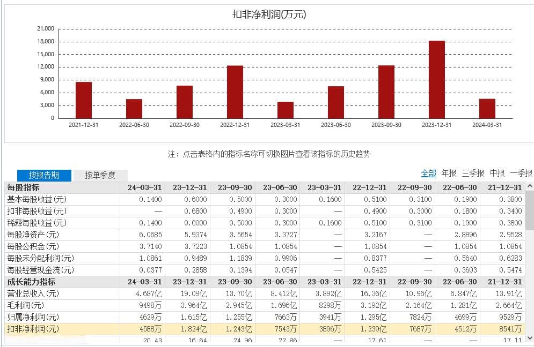Click 24-03-31 column header in 每股指标 row
534x347 pixels.
[x=145, y=187]
